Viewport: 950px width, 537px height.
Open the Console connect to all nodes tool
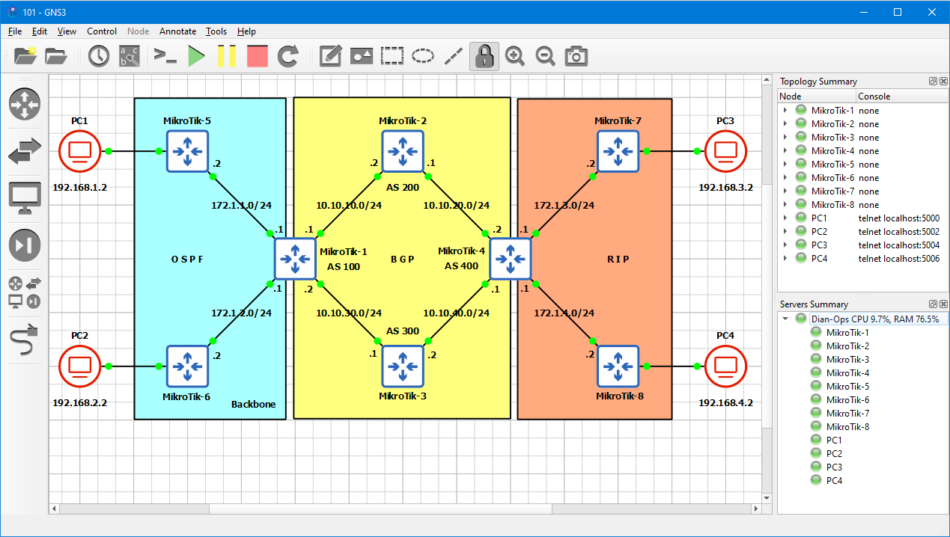[165, 56]
